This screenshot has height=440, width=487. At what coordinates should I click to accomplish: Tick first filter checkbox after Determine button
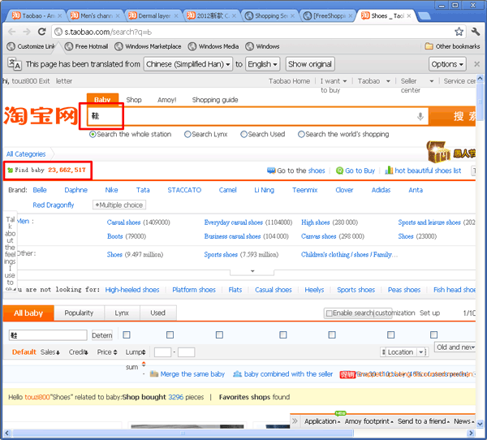pos(127,334)
